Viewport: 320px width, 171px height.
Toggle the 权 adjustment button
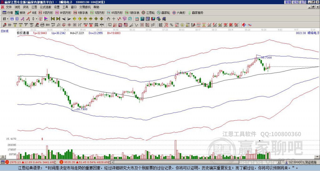click(x=41, y=19)
